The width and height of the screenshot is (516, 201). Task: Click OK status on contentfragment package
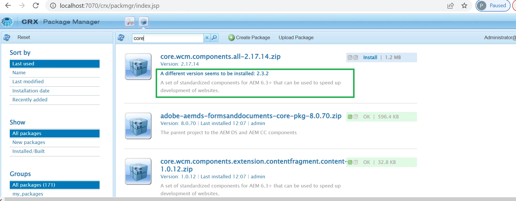click(367, 162)
